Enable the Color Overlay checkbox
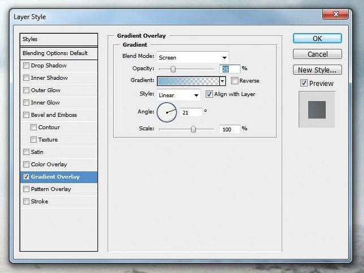This screenshot has width=364, height=273. click(26, 164)
